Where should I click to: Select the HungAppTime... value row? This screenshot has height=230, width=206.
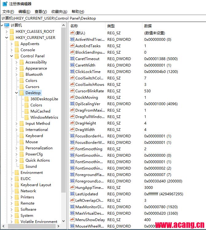click(137, 187)
